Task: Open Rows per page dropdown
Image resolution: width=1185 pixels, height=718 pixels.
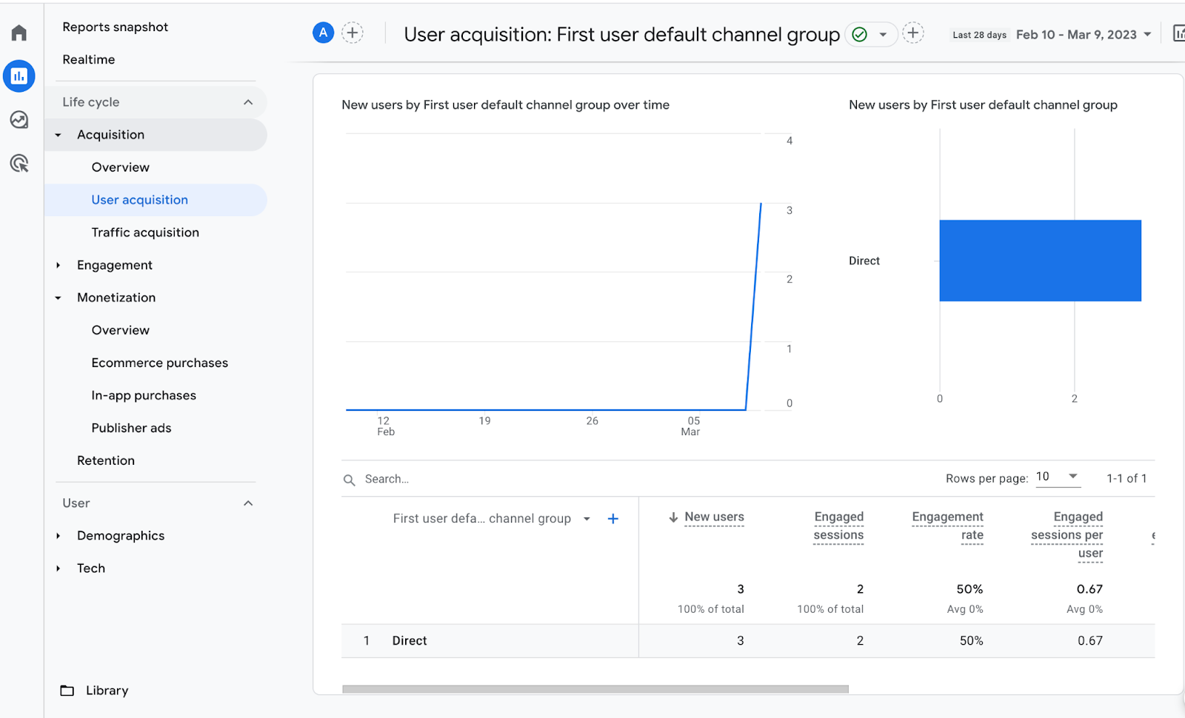Action: point(1072,477)
